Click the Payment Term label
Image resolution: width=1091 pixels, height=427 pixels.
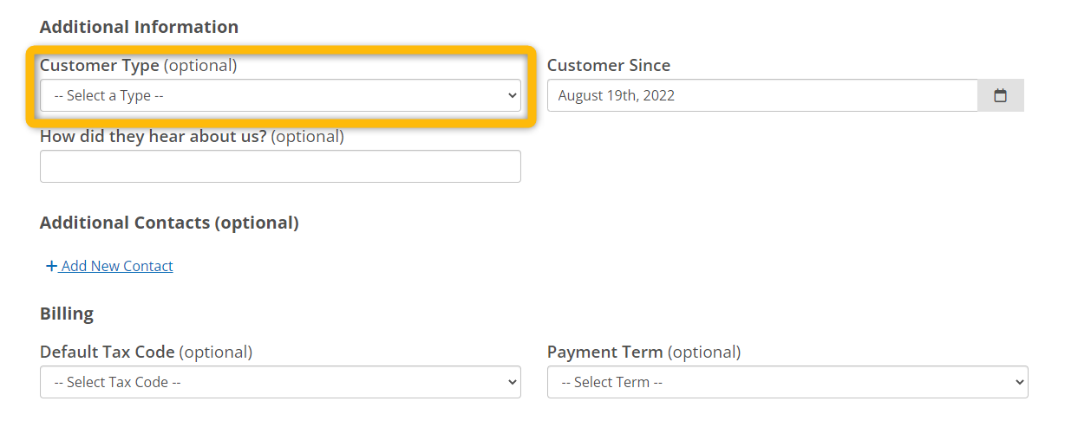pos(605,352)
